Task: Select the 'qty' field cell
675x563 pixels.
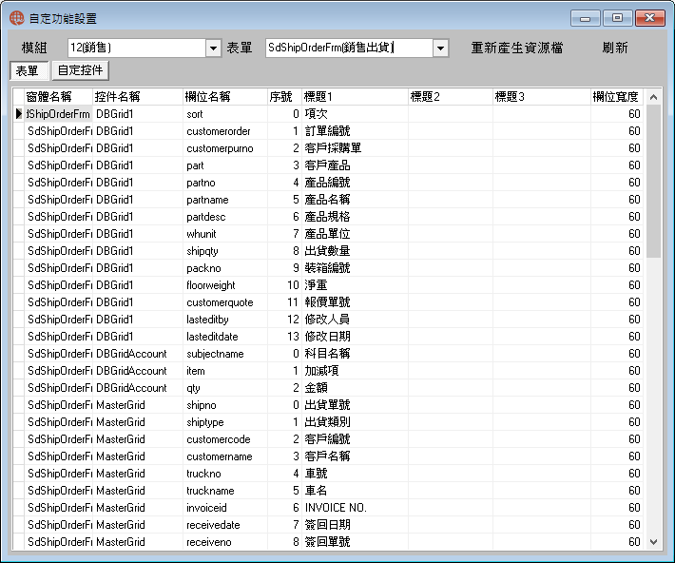Action: 225,388
